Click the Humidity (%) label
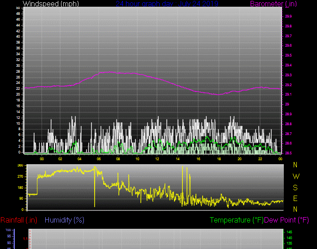The height and width of the screenshot is (249, 317). [65, 220]
